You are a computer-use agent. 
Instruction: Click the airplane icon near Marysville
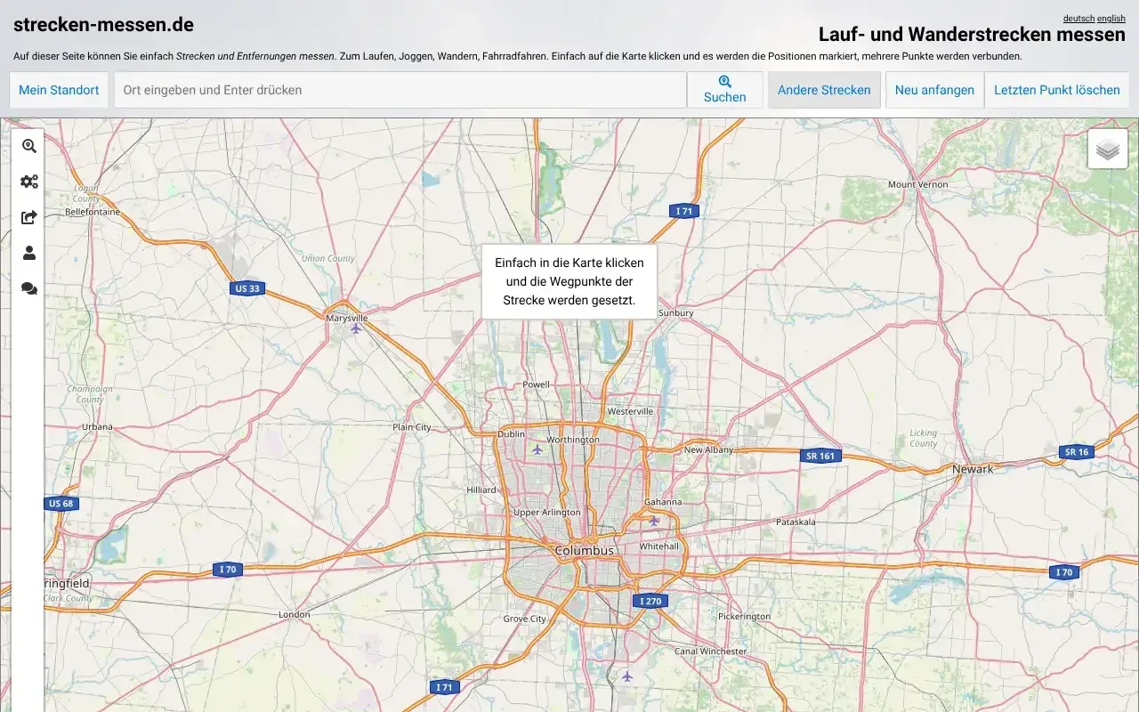356,328
